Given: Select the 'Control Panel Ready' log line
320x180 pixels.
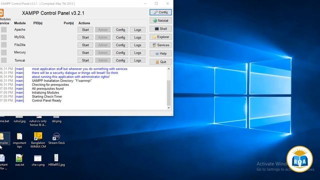Looking at the screenshot, I should 46,100.
